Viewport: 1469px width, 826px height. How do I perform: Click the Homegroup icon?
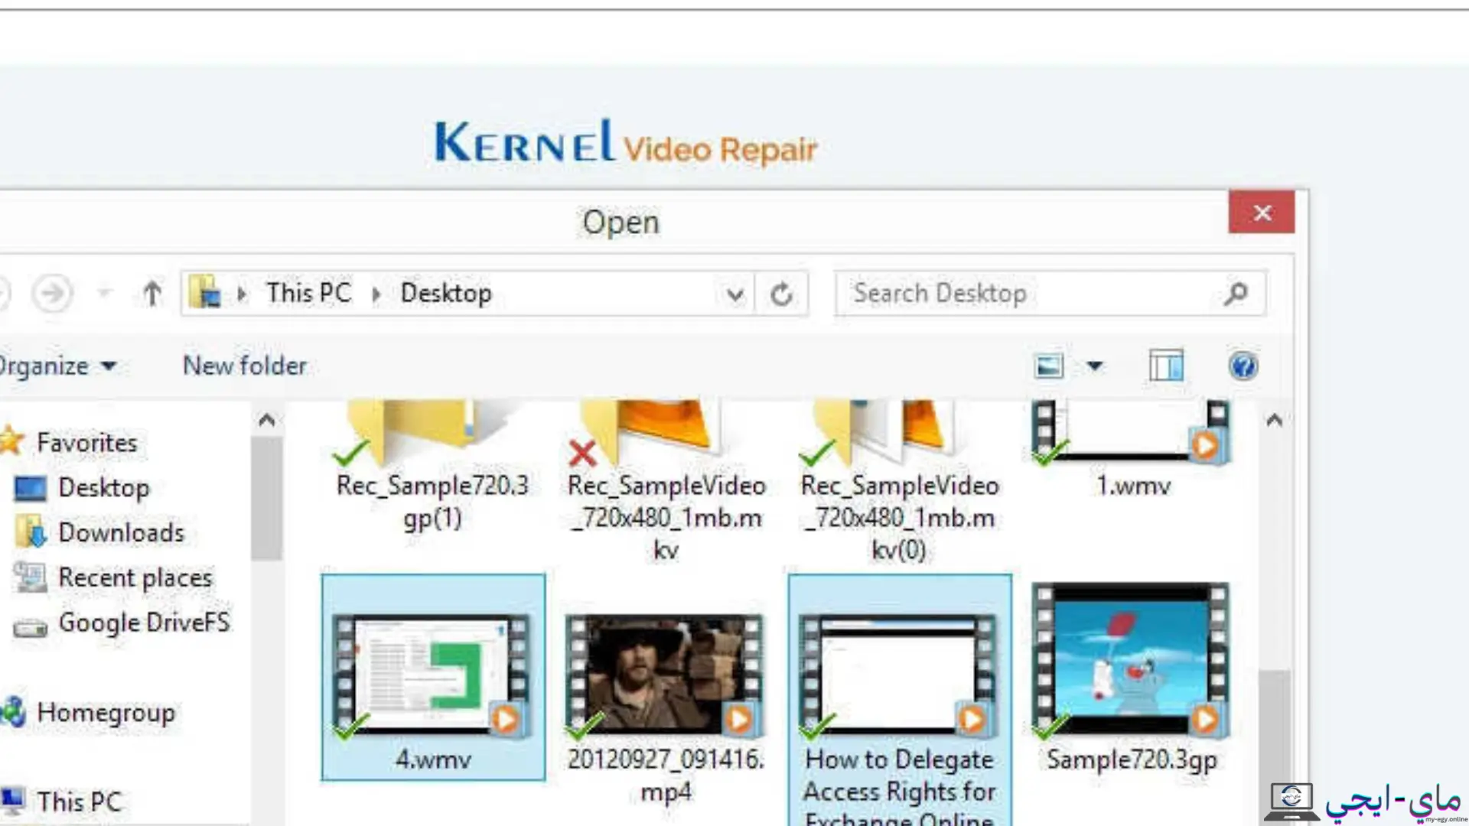coord(14,712)
